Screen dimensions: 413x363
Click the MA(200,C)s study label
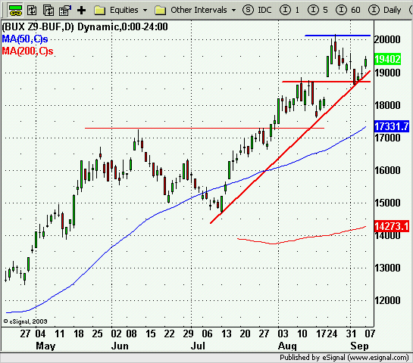pyautogui.click(x=27, y=51)
